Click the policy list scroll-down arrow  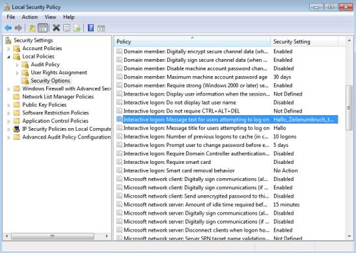(349, 236)
